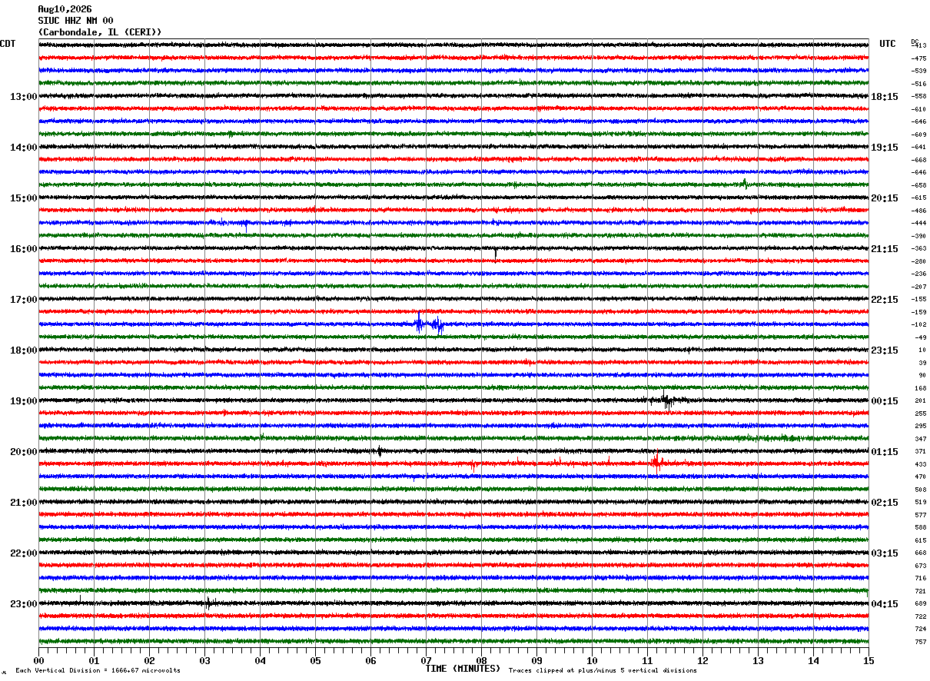Click the 23:00 CDT time label
The width and height of the screenshot is (930, 681).
24,604
